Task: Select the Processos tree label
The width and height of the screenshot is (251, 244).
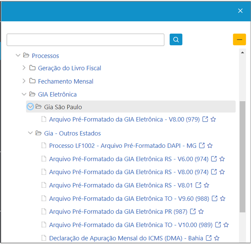Action: pos(45,56)
